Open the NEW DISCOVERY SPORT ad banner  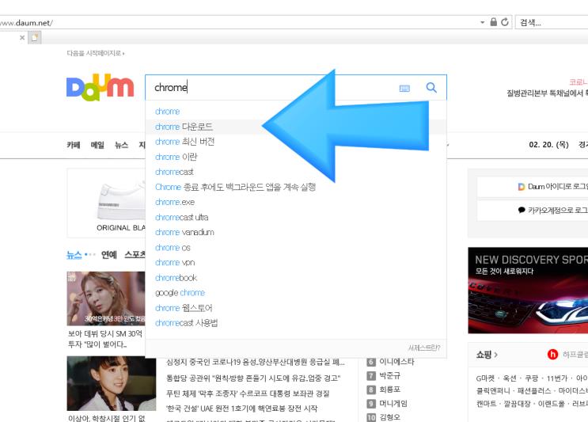tap(528, 291)
